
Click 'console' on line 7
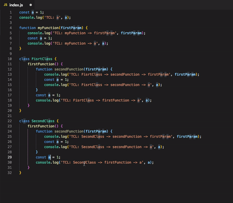tap(35, 44)
